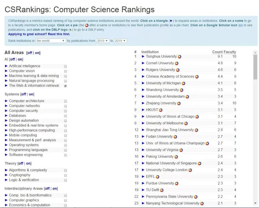Open pie chart for Cornell University
Image resolution: width=259 pixels, height=208 pixels.
click(x=177, y=63)
